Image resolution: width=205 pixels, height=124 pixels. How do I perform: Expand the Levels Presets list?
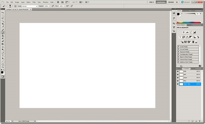tap(179, 47)
